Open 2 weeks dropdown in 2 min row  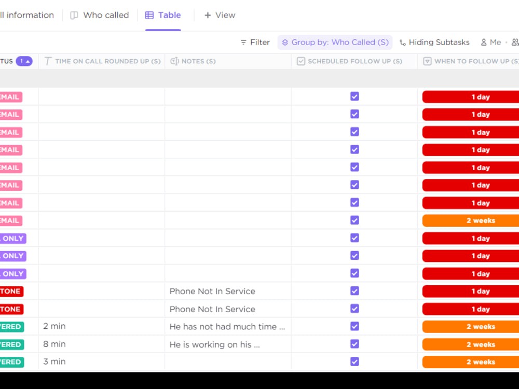(x=470, y=327)
